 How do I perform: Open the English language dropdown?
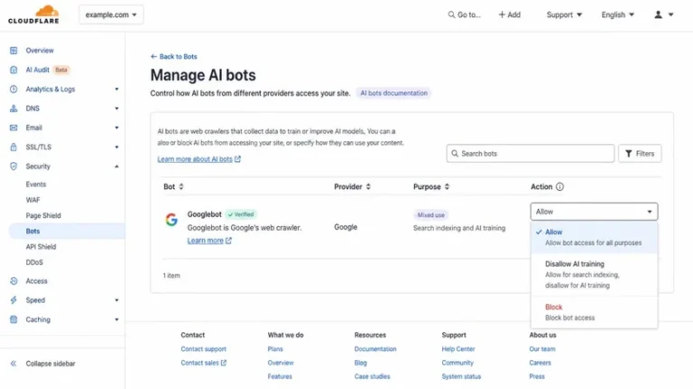click(x=617, y=14)
